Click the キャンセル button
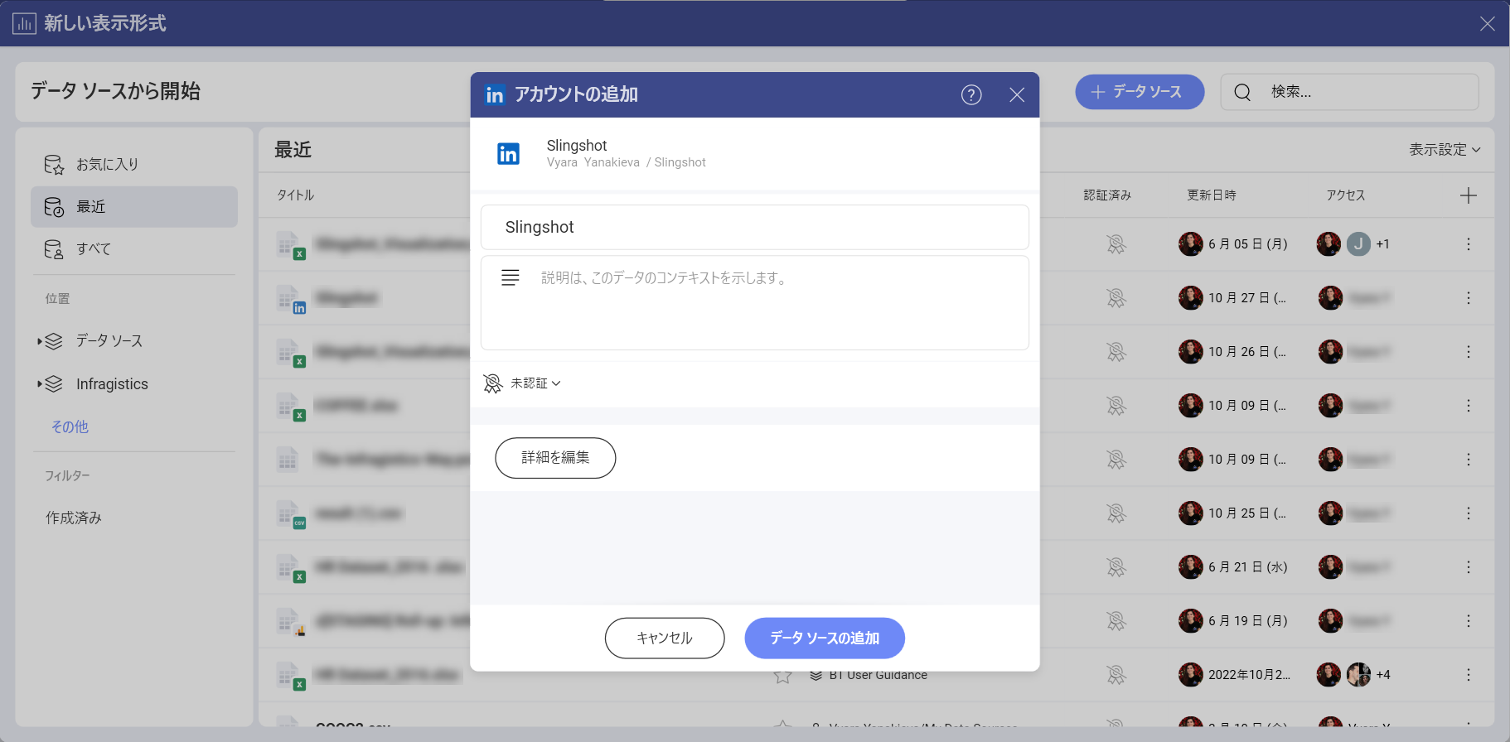This screenshot has height=742, width=1510. coord(665,638)
